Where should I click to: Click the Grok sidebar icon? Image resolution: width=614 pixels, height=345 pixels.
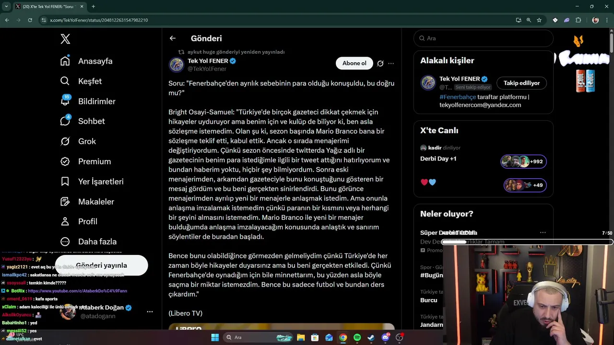(x=65, y=141)
